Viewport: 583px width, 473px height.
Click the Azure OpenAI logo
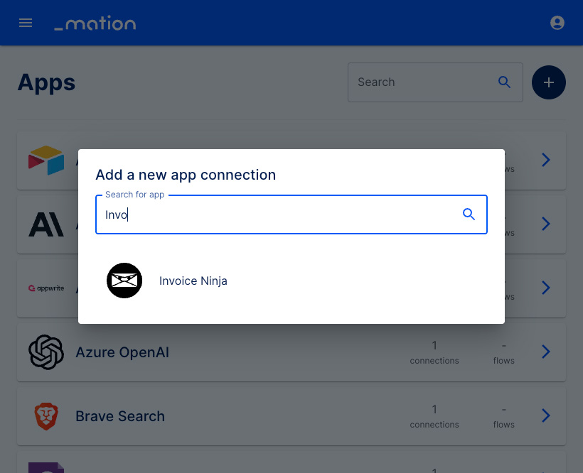coord(46,352)
